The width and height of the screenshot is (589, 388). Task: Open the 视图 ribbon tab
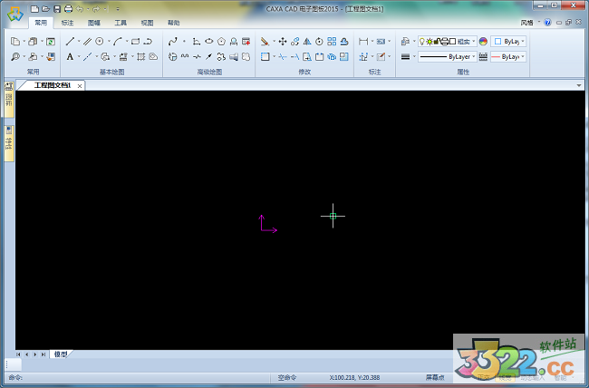point(147,21)
